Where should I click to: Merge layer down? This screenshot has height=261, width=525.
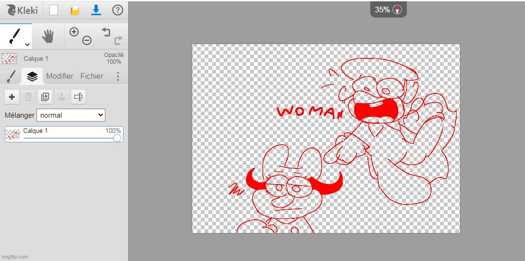[62, 97]
